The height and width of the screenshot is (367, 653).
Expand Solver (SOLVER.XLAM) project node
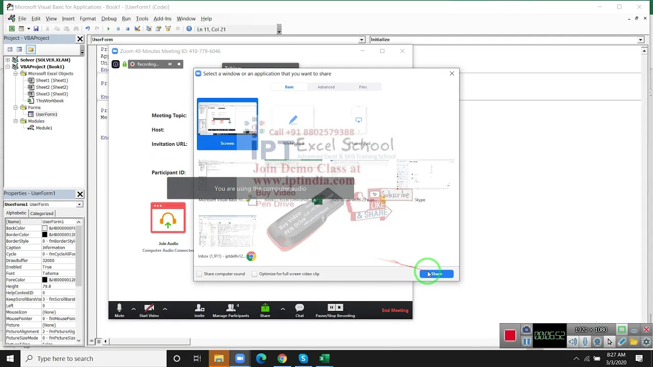coord(8,60)
